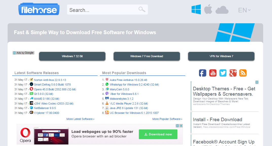Screen dimensions: 272x146
Task: Open the EN language dropdown
Action: (244, 10)
